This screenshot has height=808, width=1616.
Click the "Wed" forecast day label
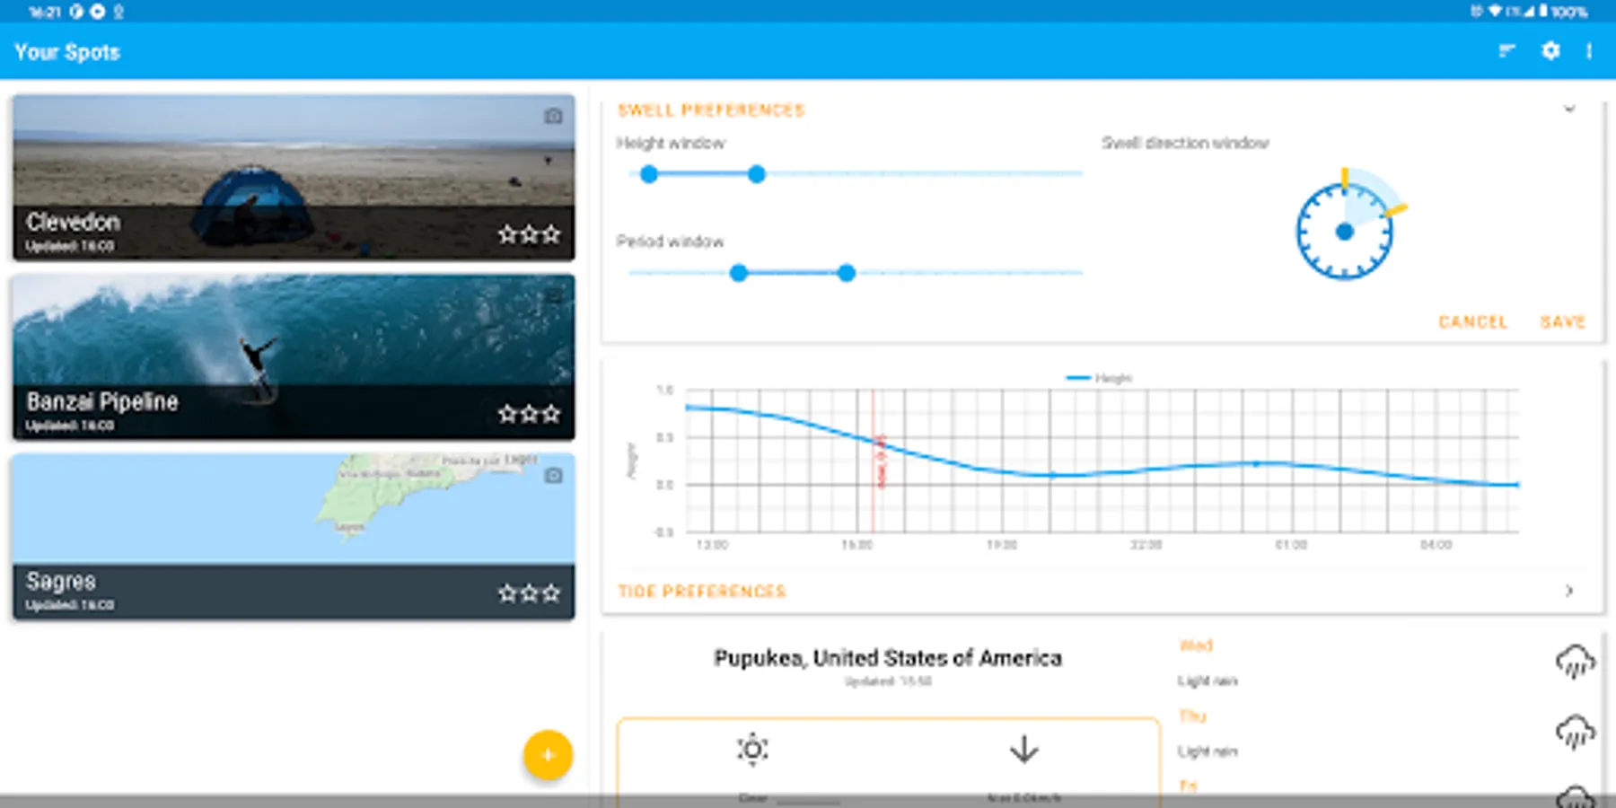tap(1196, 646)
